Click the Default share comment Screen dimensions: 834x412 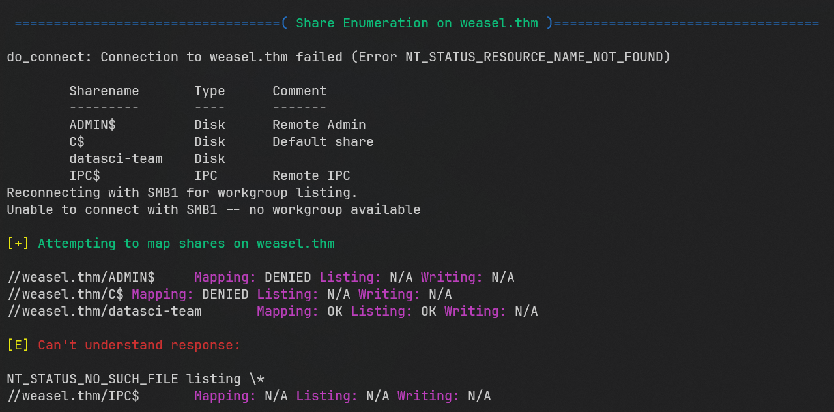click(323, 142)
